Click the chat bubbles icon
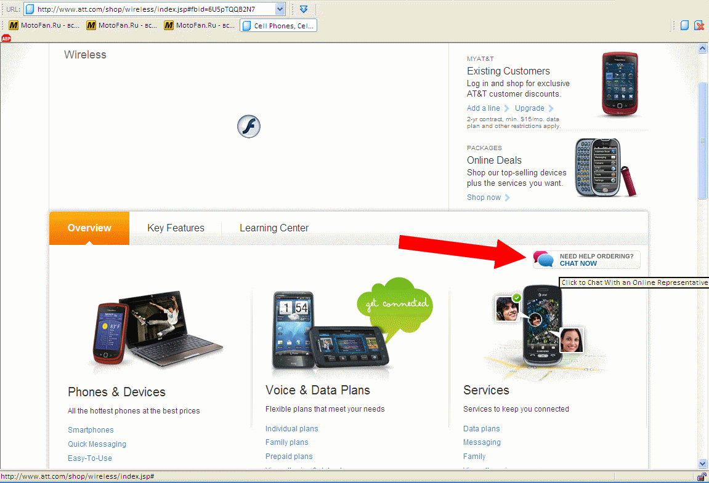This screenshot has width=709, height=483. click(543, 259)
